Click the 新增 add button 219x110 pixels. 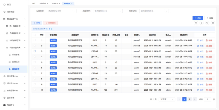click(x=37, y=23)
